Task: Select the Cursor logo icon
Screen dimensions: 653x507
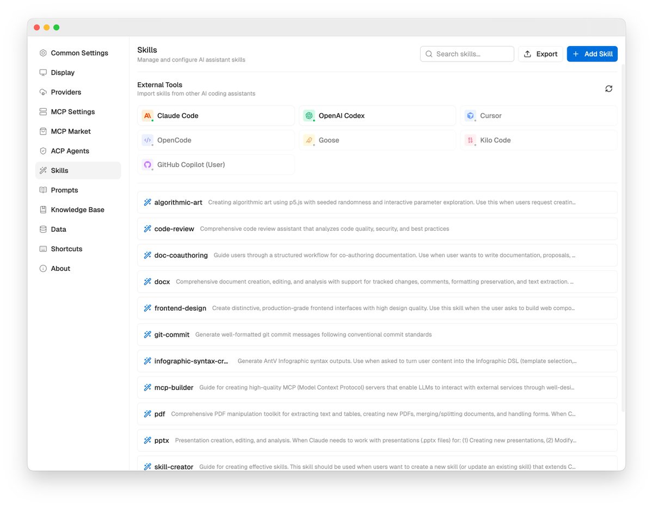Action: click(470, 115)
